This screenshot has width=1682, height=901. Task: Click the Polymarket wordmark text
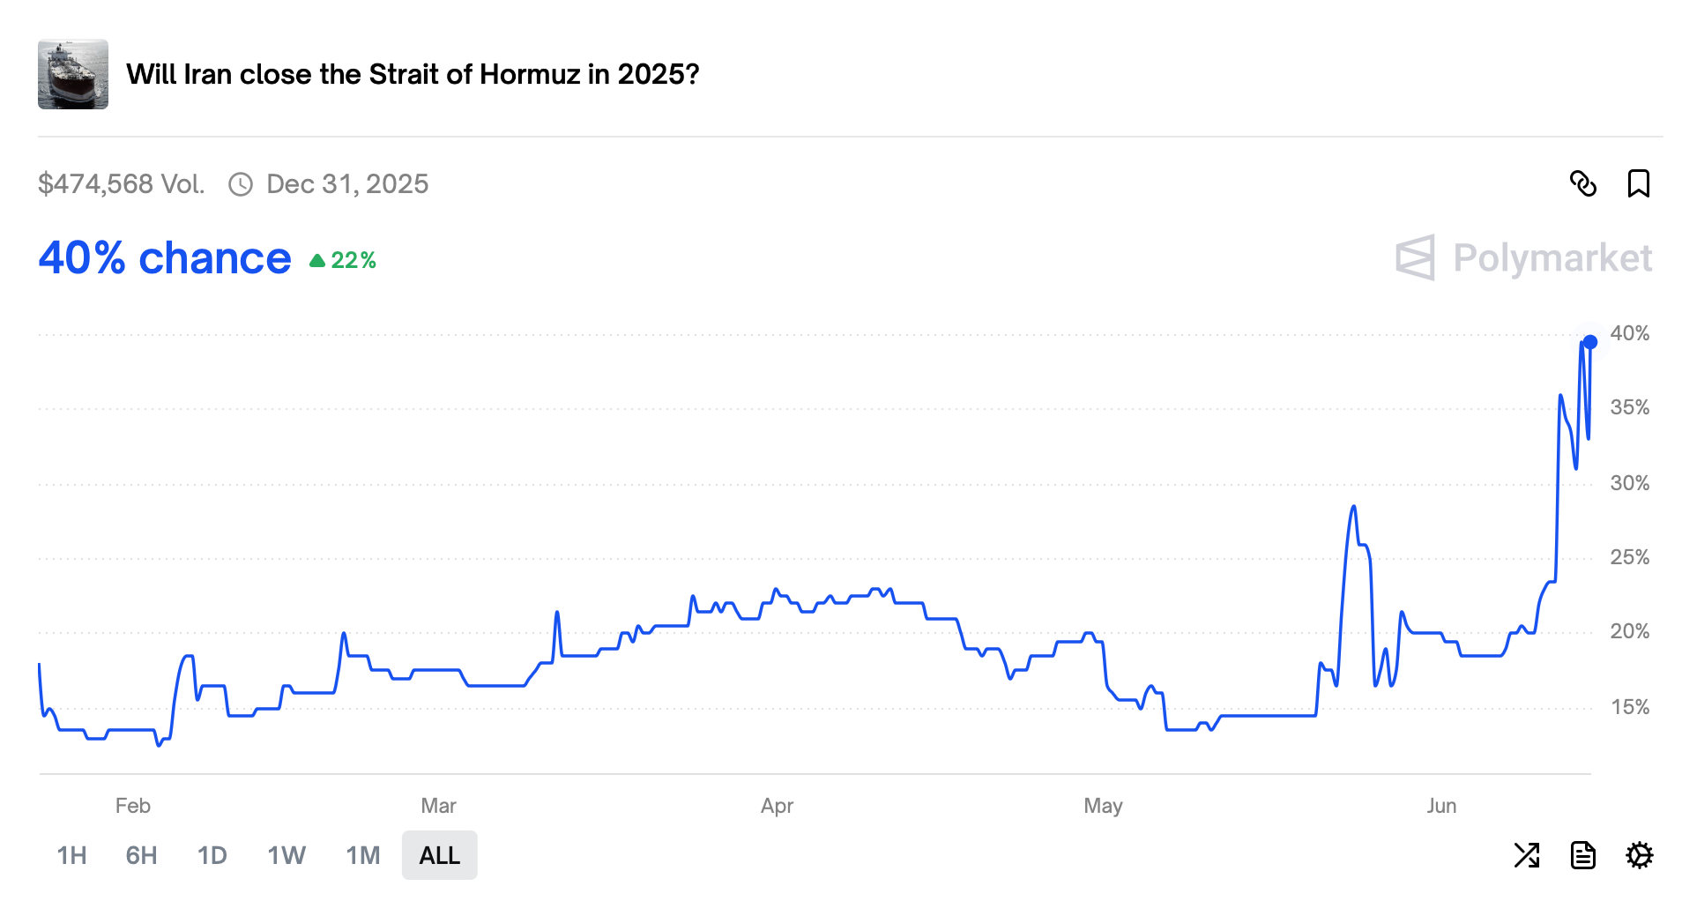pyautogui.click(x=1552, y=257)
